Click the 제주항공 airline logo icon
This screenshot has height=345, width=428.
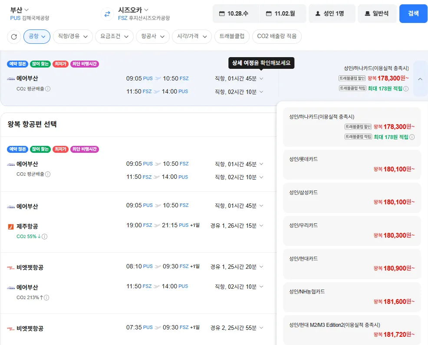pyautogui.click(x=11, y=226)
